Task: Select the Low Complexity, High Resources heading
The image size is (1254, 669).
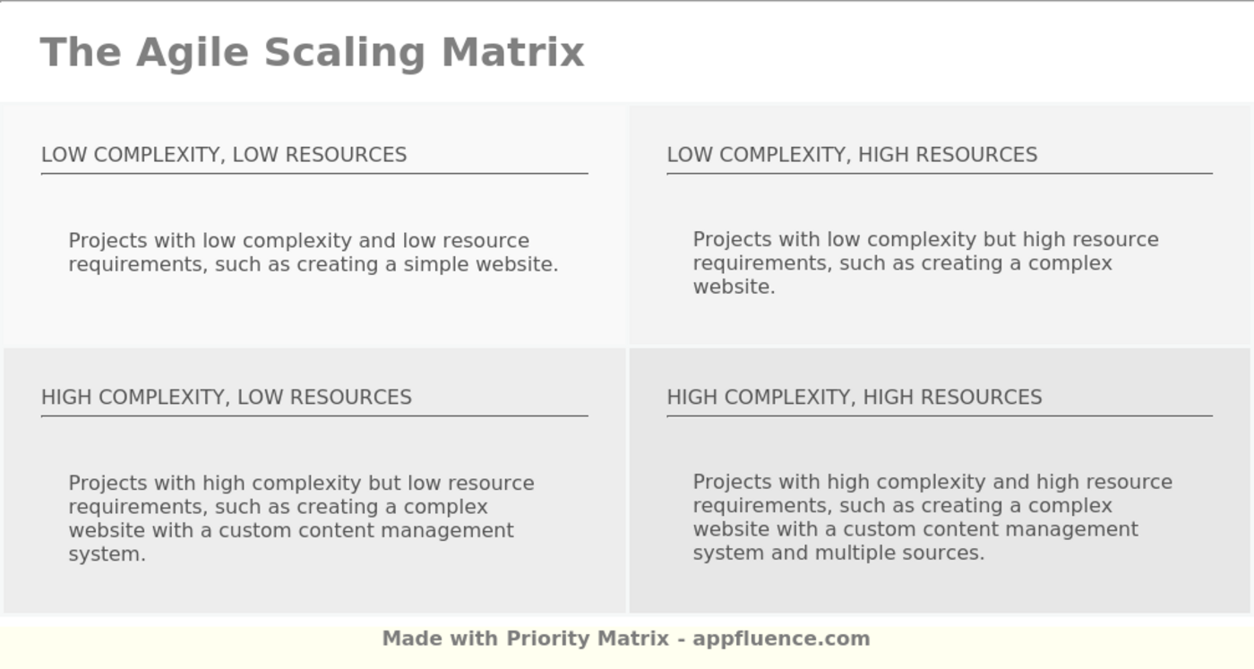Action: (x=852, y=155)
